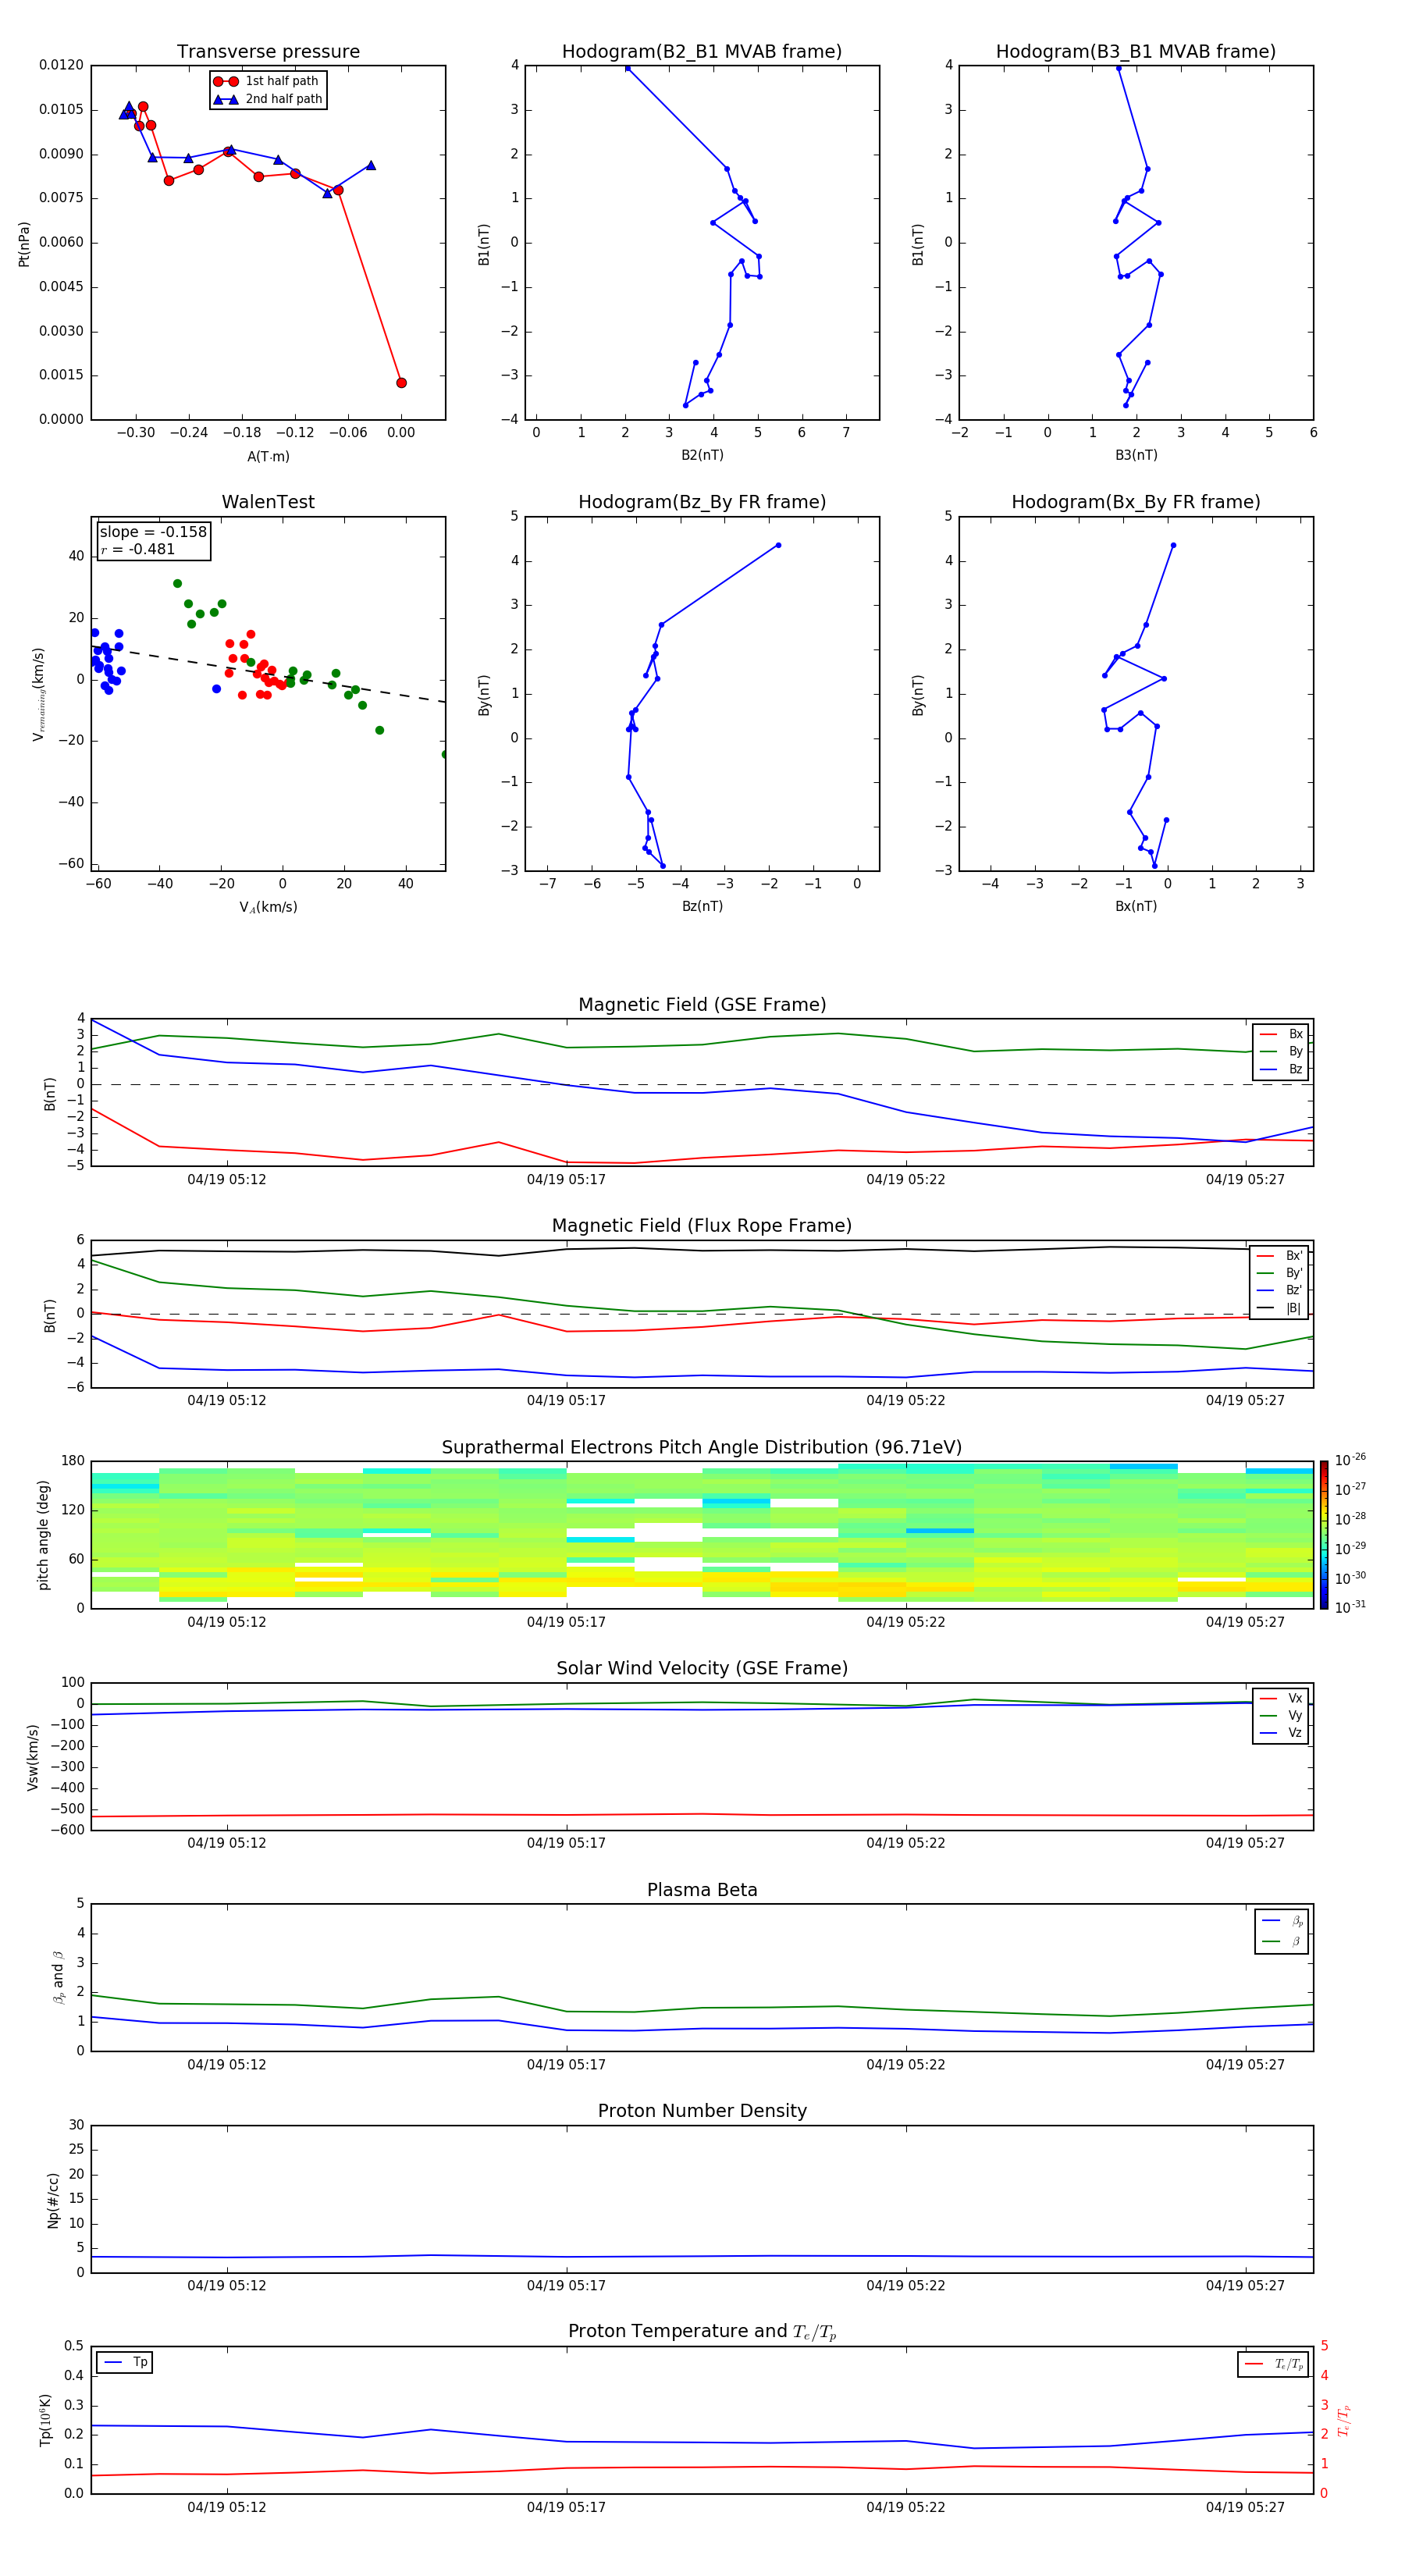
Task: Select the "1st half path" legend entry
Action: click(267, 81)
